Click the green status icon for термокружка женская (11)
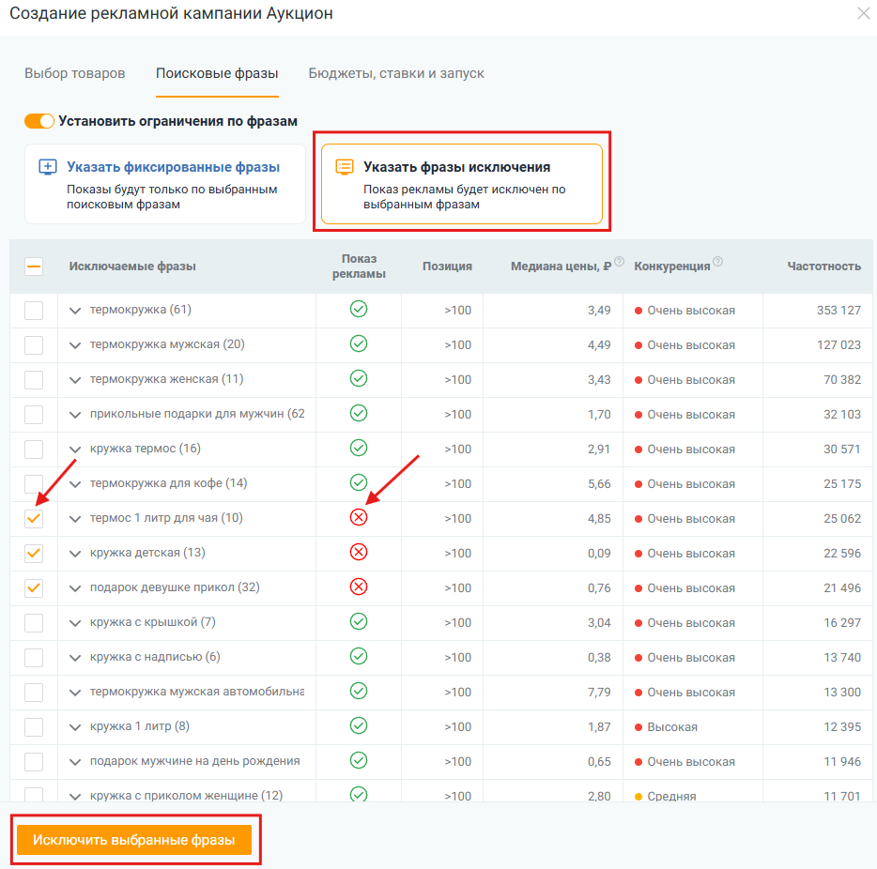This screenshot has width=877, height=869. tap(359, 378)
